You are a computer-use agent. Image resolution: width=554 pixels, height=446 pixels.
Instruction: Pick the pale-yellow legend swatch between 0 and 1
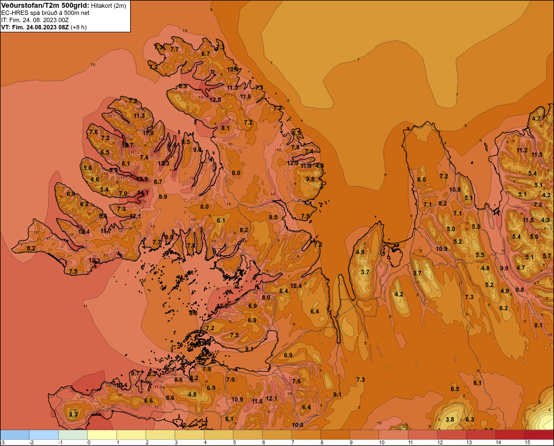(x=102, y=434)
